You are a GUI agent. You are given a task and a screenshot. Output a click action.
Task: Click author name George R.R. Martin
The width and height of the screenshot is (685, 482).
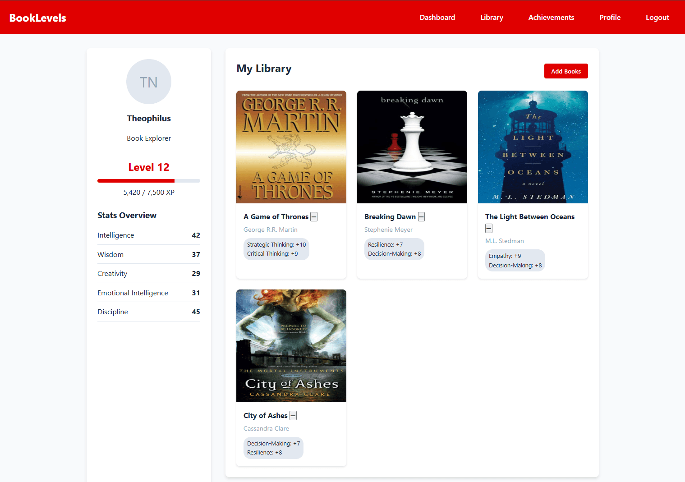point(271,230)
